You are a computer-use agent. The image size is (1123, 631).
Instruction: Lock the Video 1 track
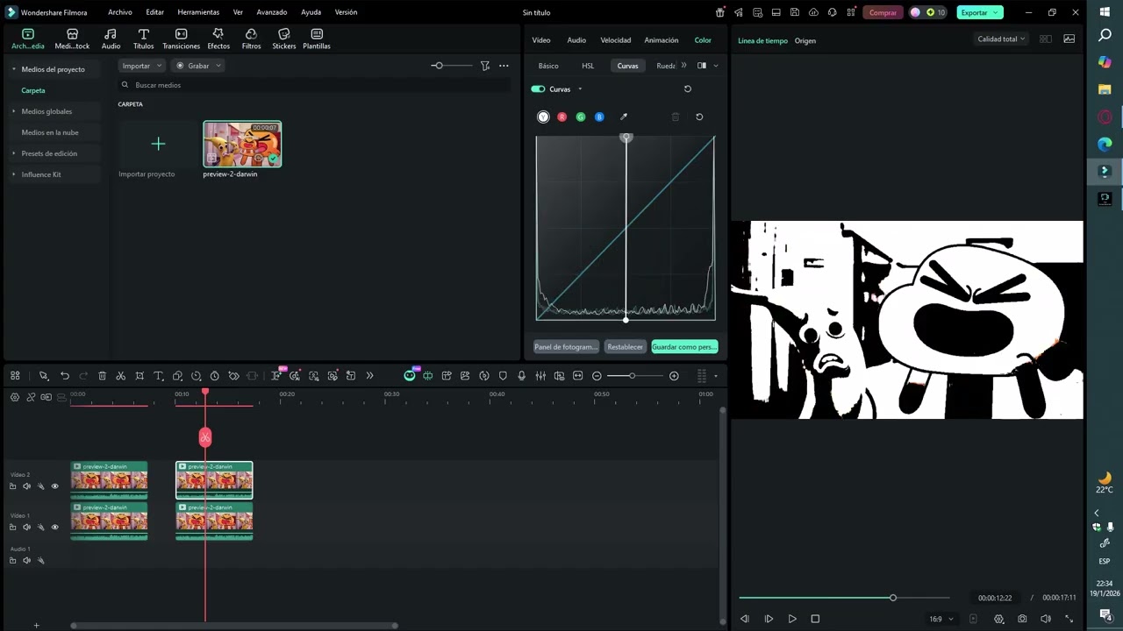coord(12,527)
